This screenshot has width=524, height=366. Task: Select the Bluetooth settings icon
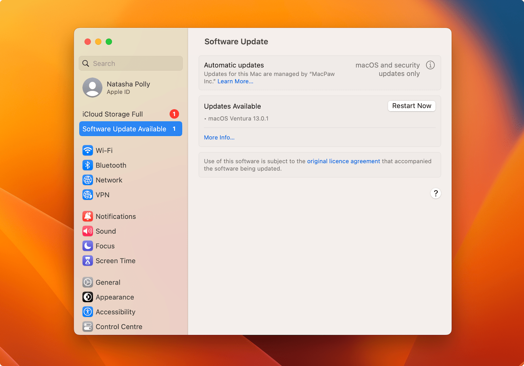(x=87, y=165)
